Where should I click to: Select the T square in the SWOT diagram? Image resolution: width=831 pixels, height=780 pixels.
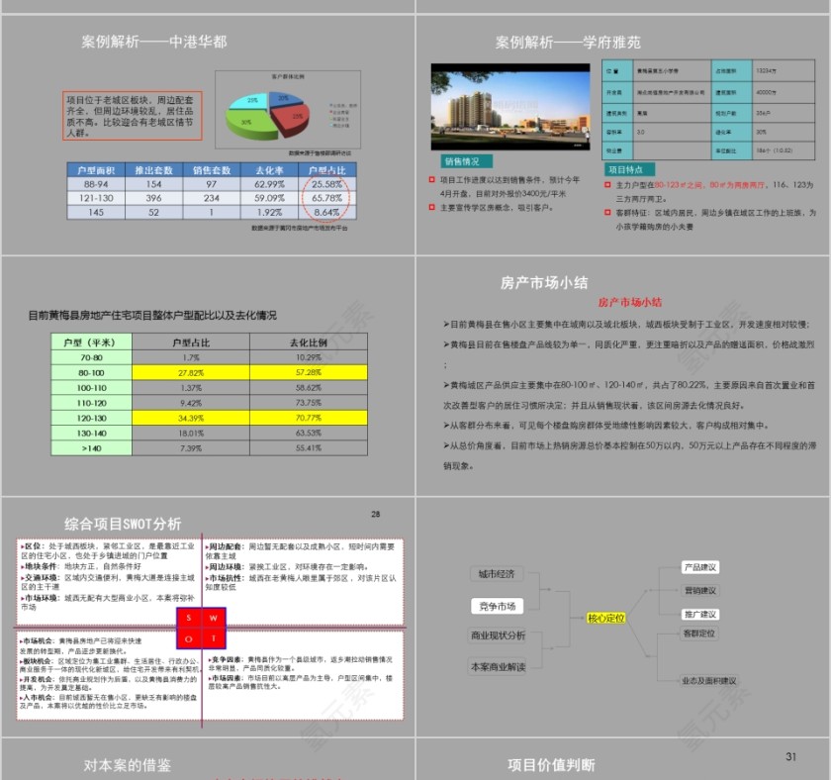(x=214, y=638)
